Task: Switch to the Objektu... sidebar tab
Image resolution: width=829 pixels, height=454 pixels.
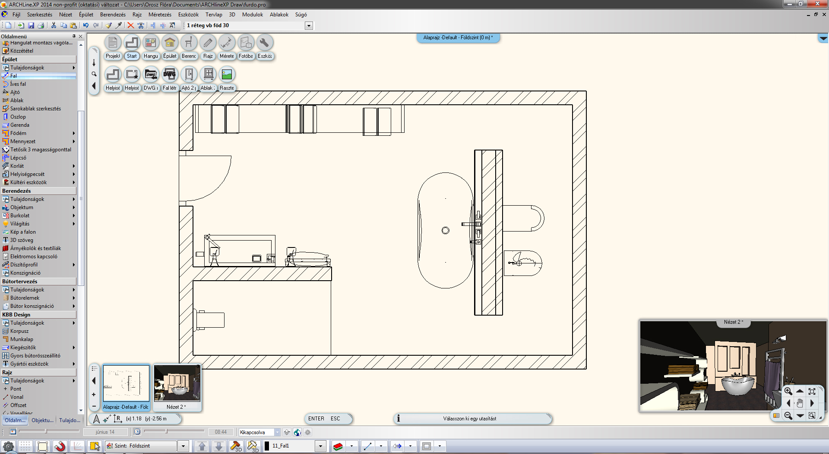Action: (x=42, y=420)
